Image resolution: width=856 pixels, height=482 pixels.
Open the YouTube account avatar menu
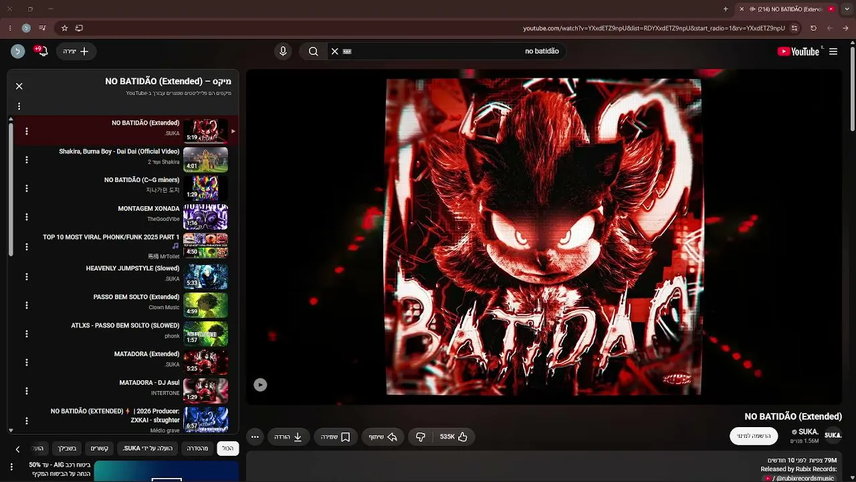click(x=18, y=52)
